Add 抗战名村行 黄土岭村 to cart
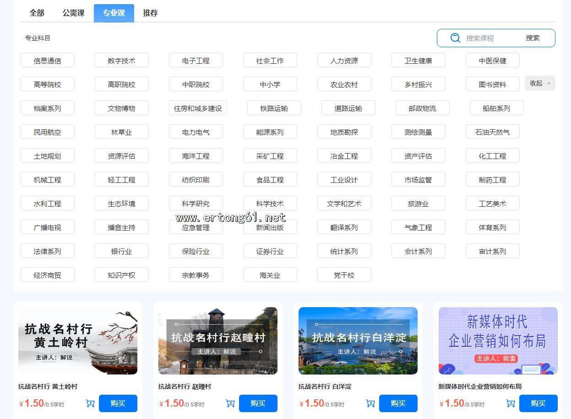The width and height of the screenshot is (571, 419). coord(90,403)
